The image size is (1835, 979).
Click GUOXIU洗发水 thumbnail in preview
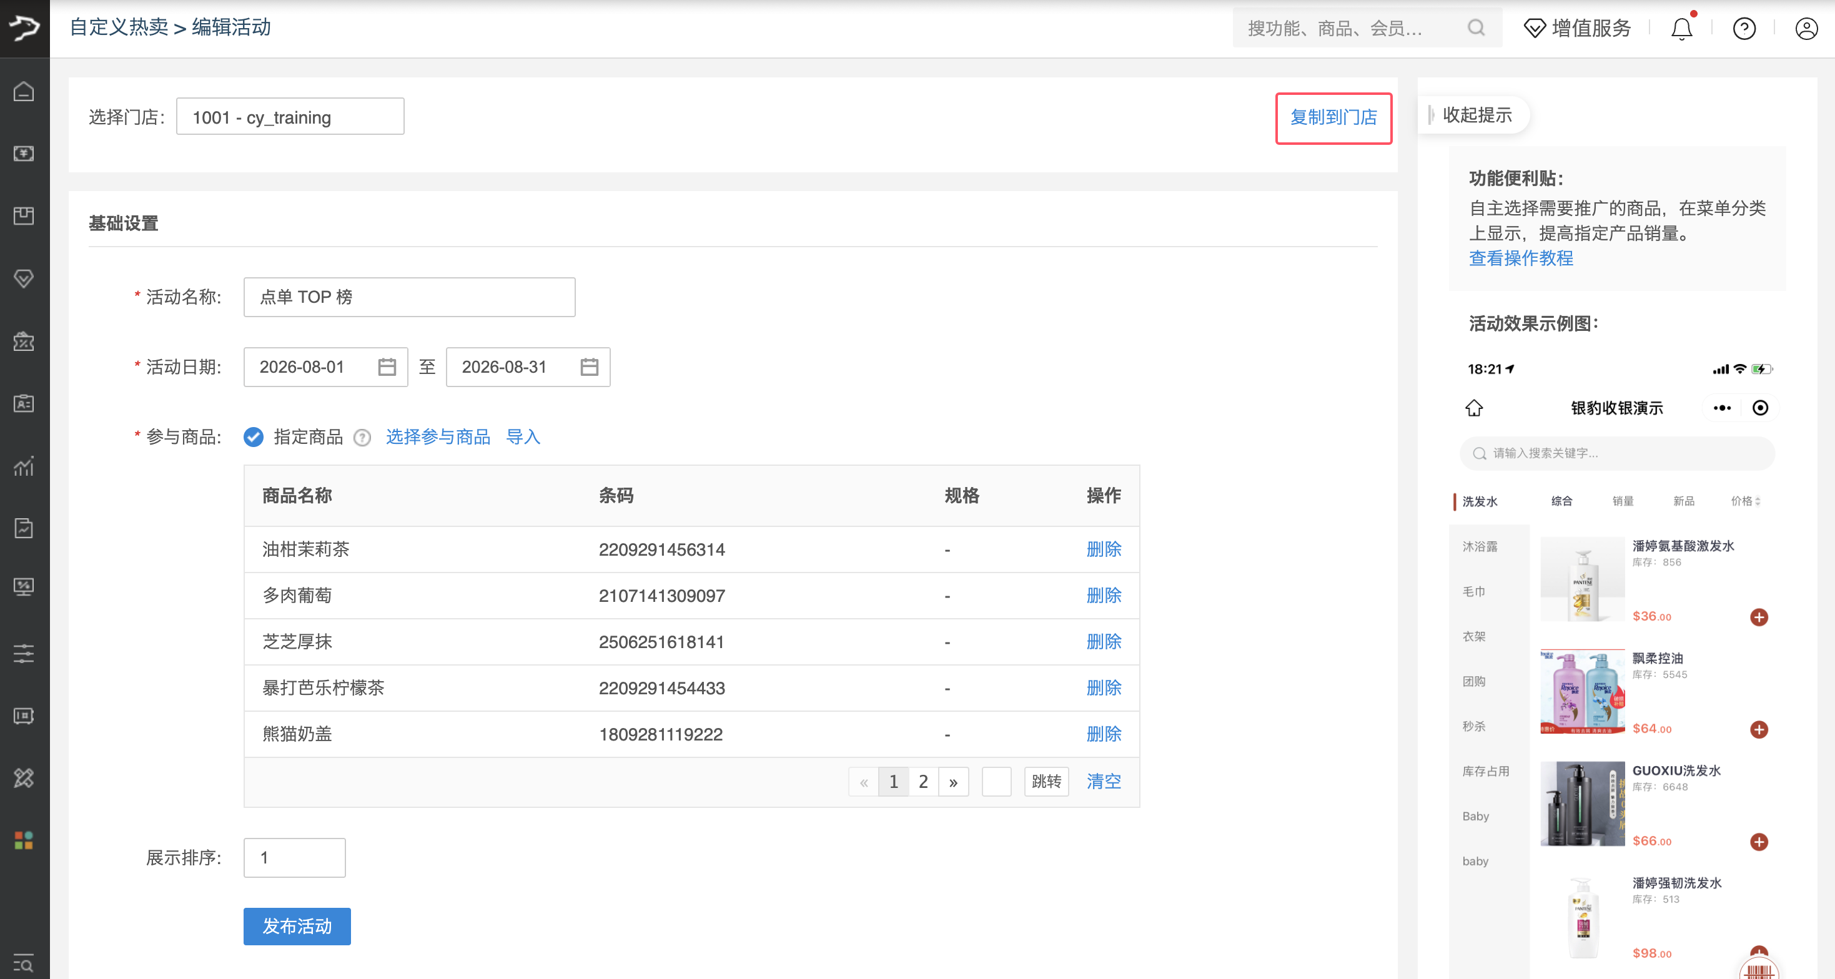[1582, 804]
